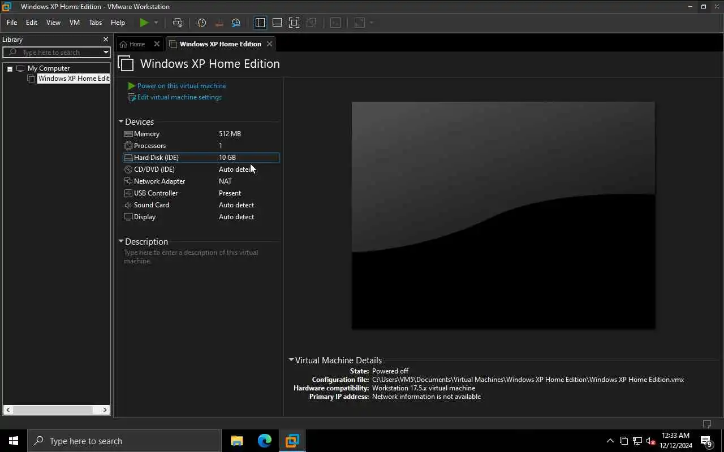Toggle the Show Library sidebar icon
Image resolution: width=724 pixels, height=452 pixels.
tap(260, 23)
